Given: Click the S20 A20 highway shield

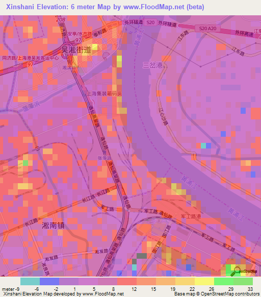Looking at the screenshot, I should click(207, 29).
